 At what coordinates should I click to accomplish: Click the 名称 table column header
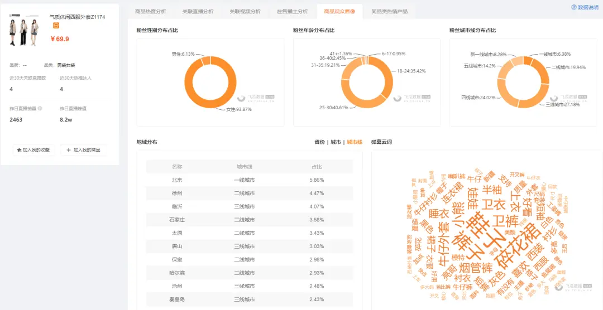(x=177, y=167)
